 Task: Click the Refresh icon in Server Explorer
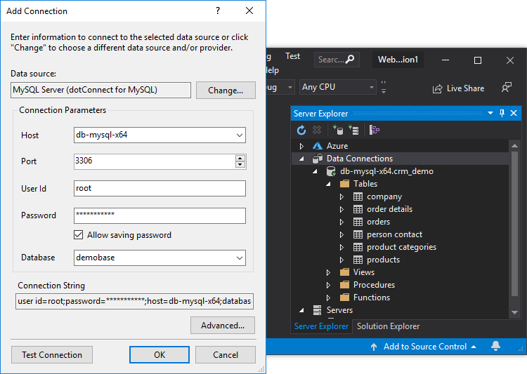coord(301,130)
